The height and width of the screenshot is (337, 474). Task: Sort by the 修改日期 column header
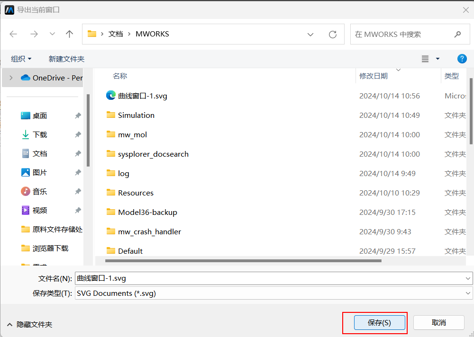[374, 76]
